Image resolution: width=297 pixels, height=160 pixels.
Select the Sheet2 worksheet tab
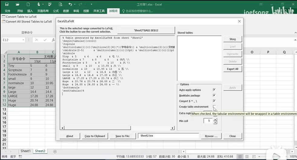click(x=40, y=151)
